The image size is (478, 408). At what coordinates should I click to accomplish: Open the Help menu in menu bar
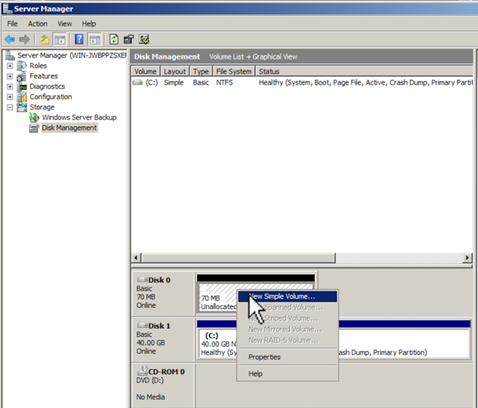(x=89, y=24)
